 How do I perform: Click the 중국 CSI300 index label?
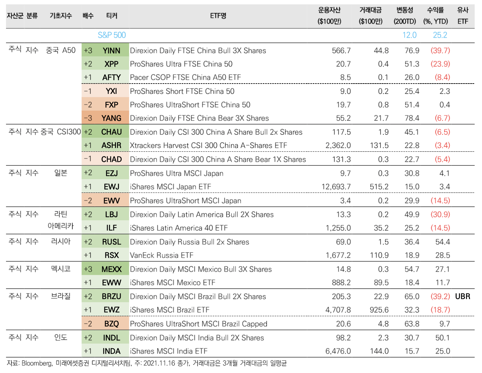(61, 132)
